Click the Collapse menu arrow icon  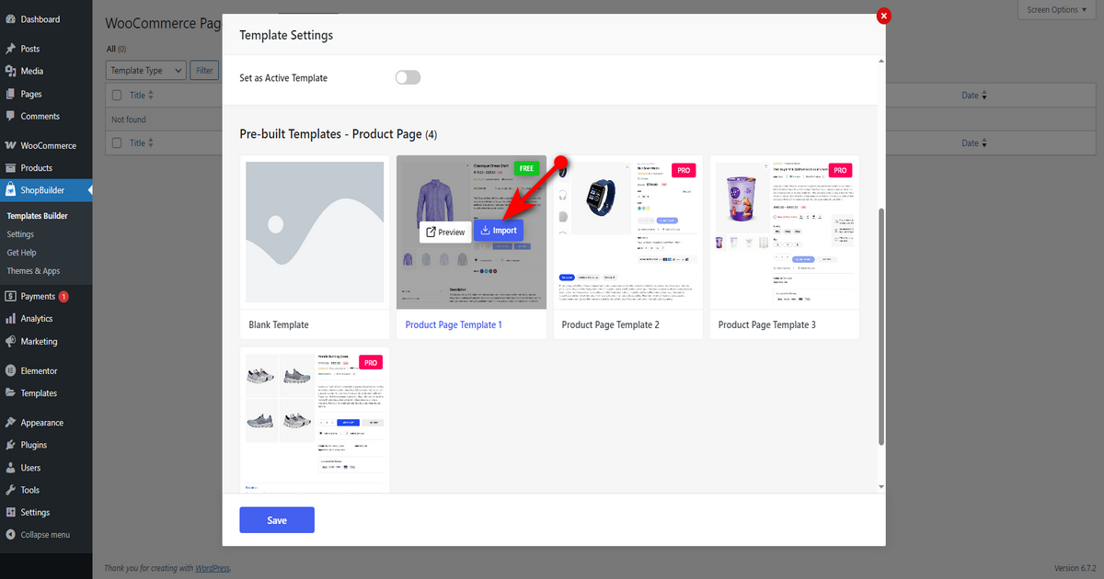coord(10,535)
